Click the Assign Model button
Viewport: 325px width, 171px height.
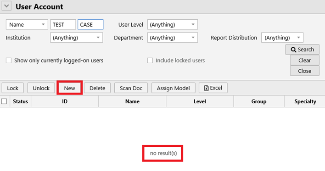(173, 88)
